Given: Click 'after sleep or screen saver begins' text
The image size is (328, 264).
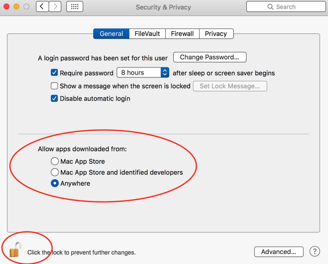Looking at the screenshot, I should pos(224,73).
